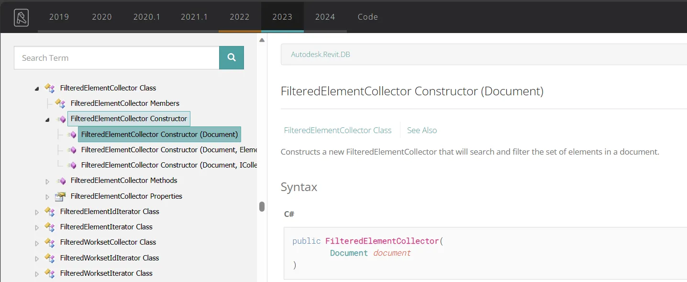Expand the FilteredElementIdIterator Class node
This screenshot has width=687, height=282.
pos(37,212)
